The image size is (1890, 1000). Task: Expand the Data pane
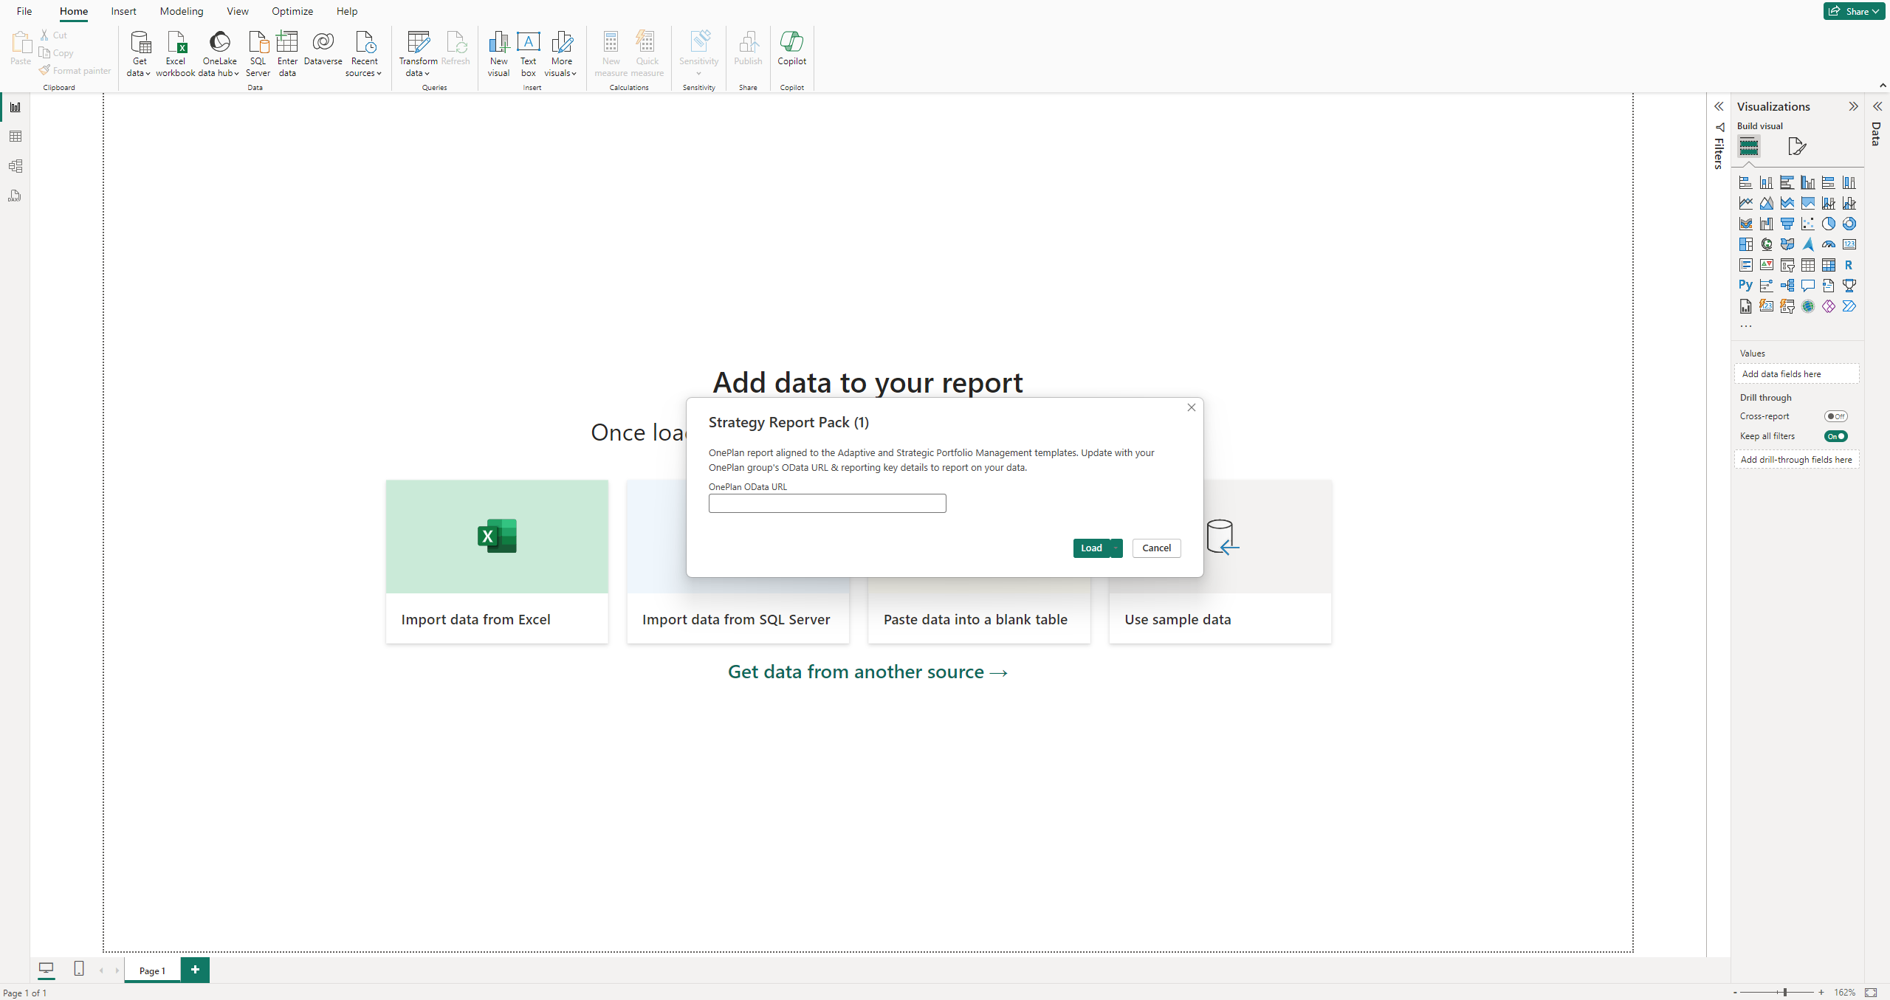tap(1877, 107)
